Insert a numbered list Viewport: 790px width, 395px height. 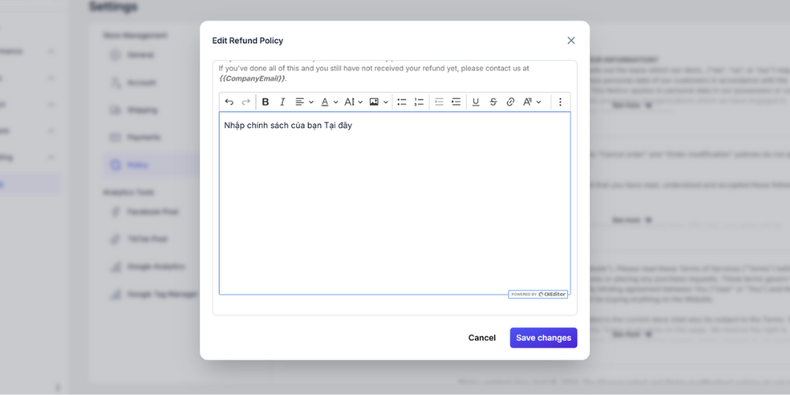(x=419, y=102)
